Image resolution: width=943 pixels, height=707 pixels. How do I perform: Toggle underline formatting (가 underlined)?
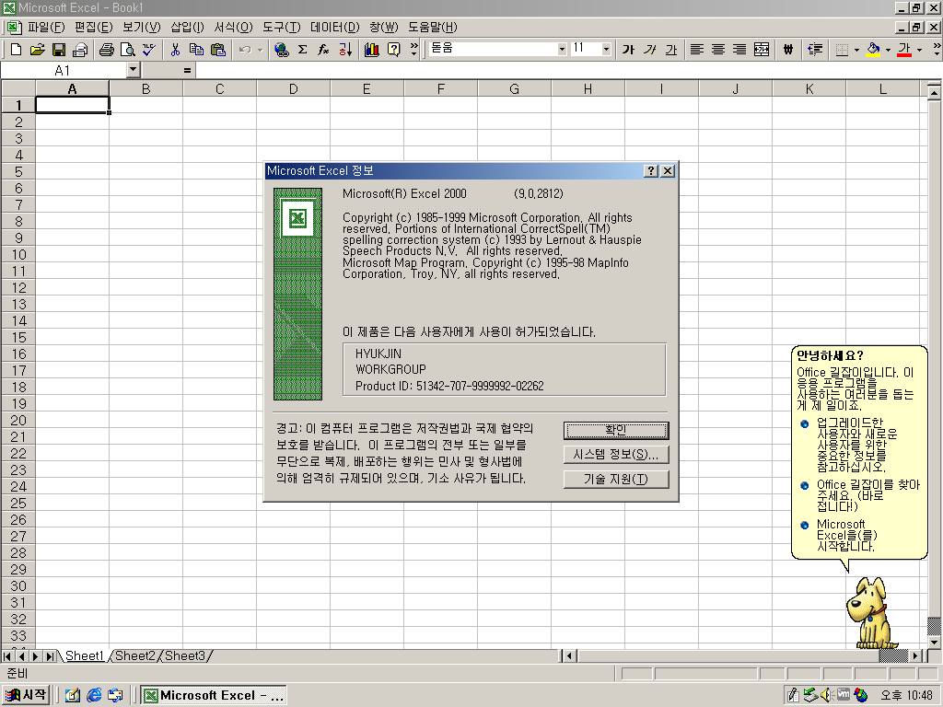(x=671, y=50)
